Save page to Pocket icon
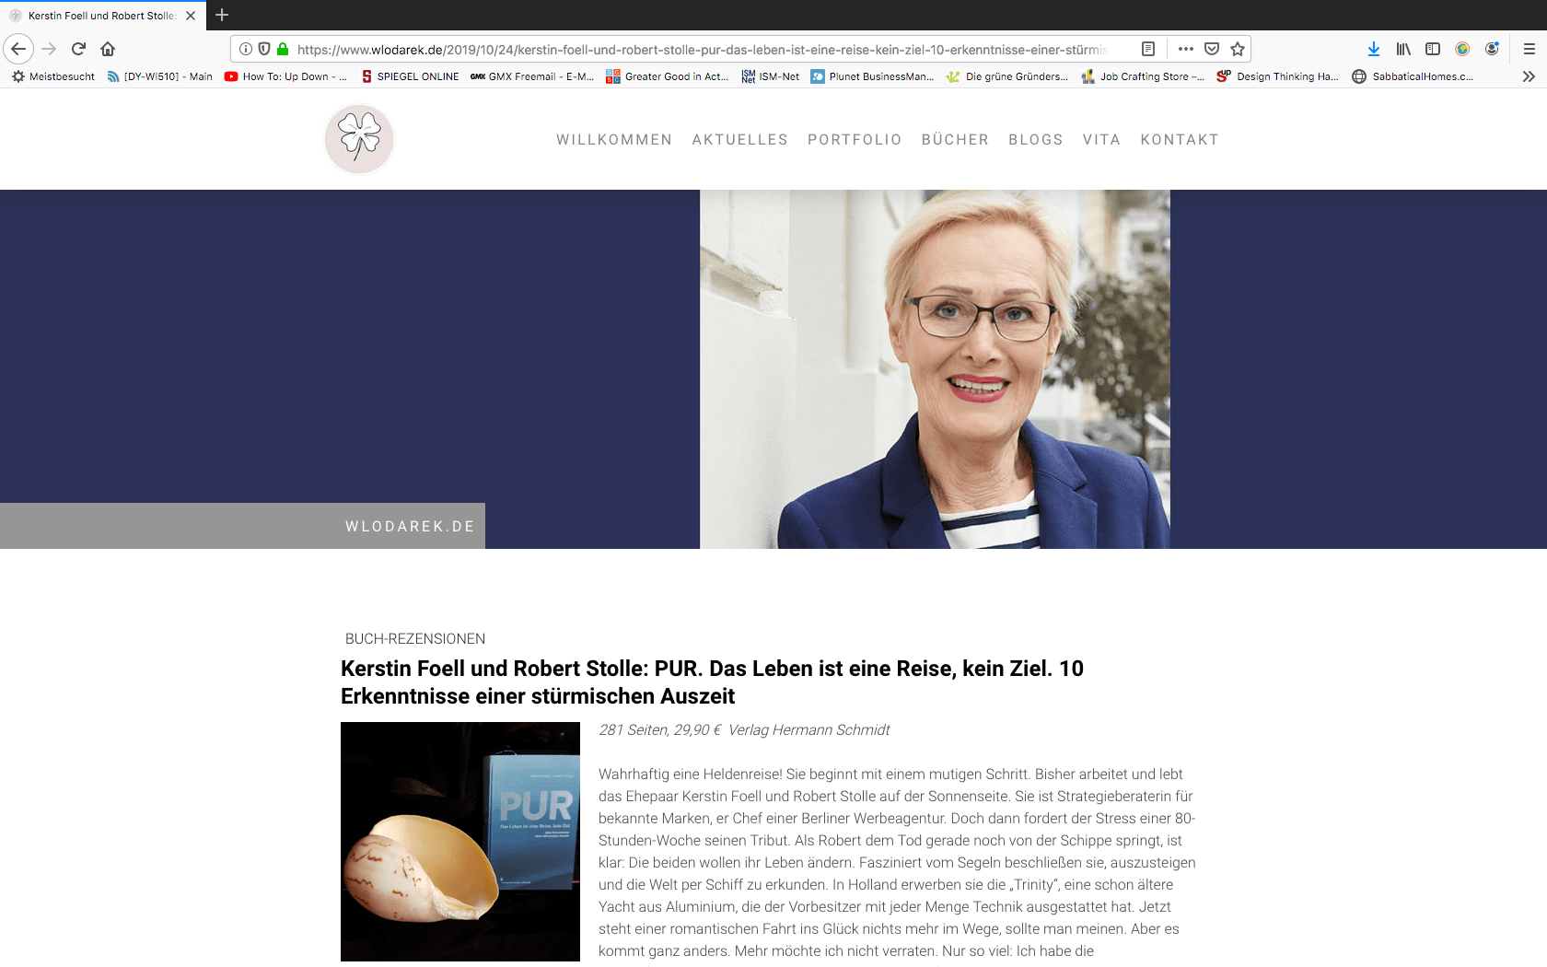1547x967 pixels. pyautogui.click(x=1212, y=49)
